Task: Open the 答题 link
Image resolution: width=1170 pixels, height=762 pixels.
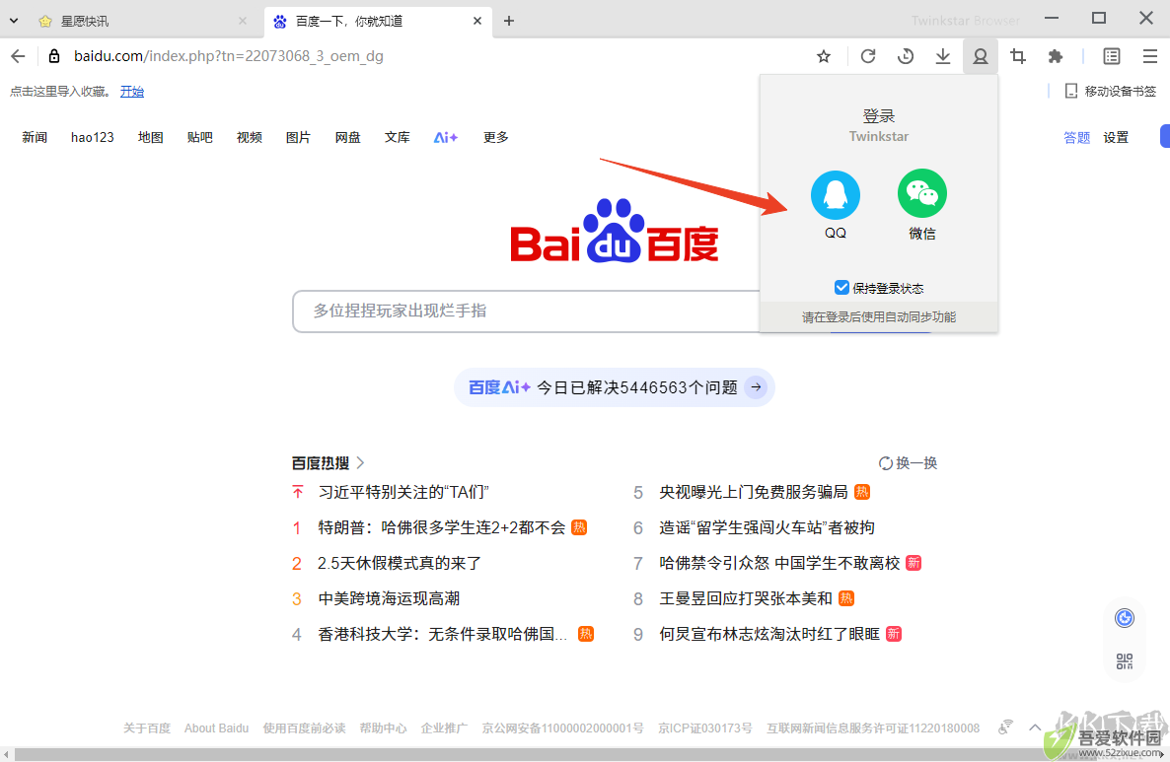Action: pos(1076,137)
